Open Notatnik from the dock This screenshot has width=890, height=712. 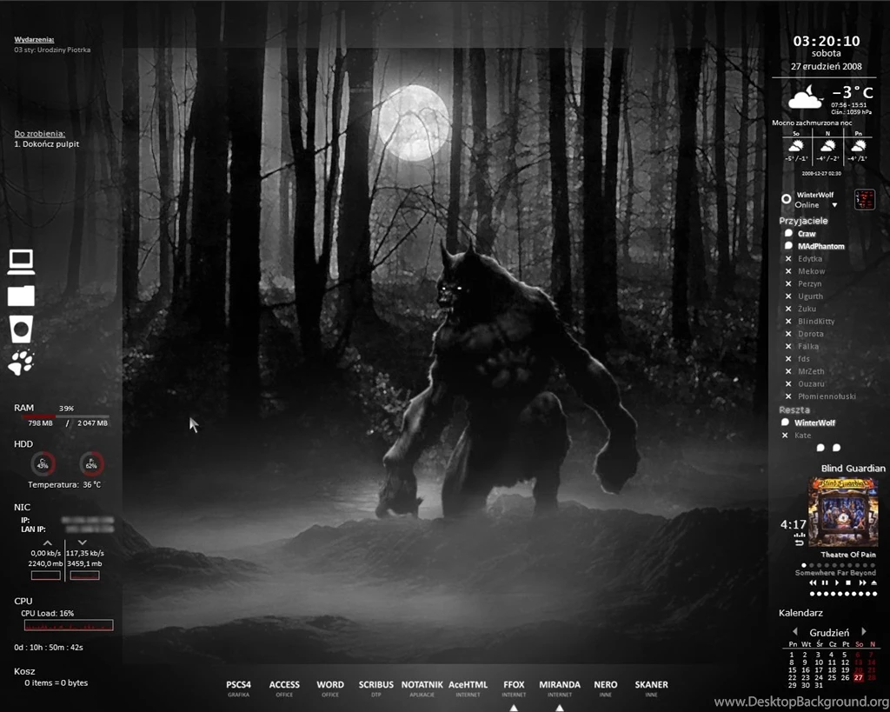point(422,684)
